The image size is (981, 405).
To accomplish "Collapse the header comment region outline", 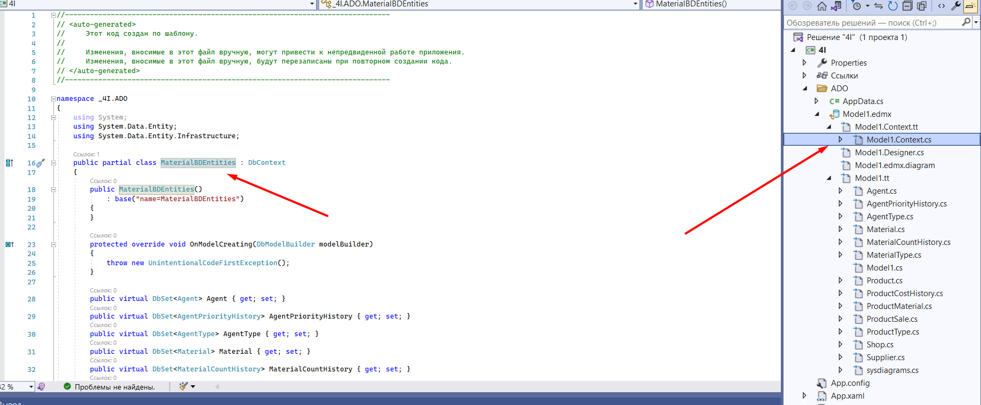I will pyautogui.click(x=53, y=15).
